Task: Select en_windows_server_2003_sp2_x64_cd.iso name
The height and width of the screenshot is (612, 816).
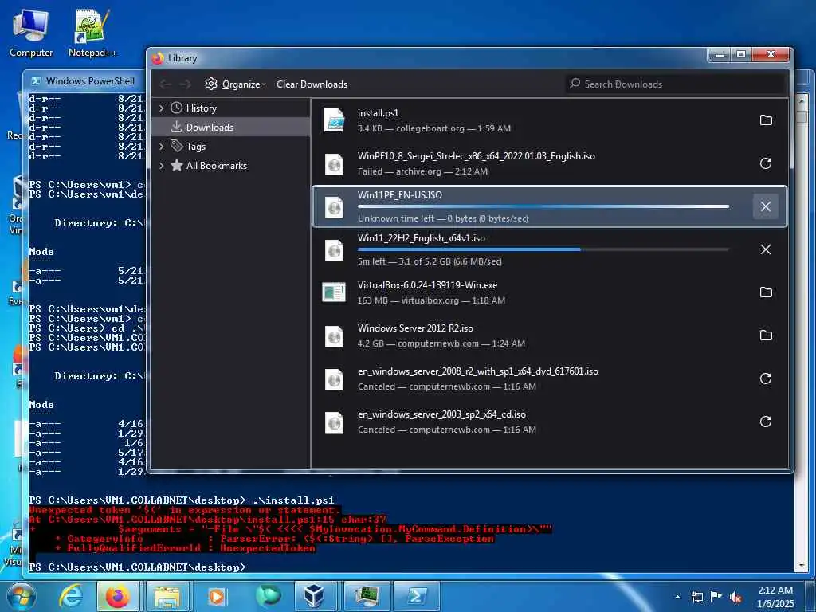Action: [441, 414]
